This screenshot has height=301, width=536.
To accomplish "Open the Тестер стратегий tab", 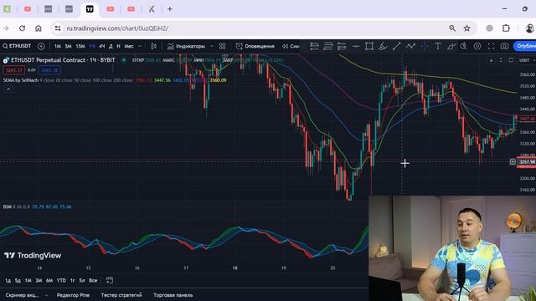I will click(121, 295).
